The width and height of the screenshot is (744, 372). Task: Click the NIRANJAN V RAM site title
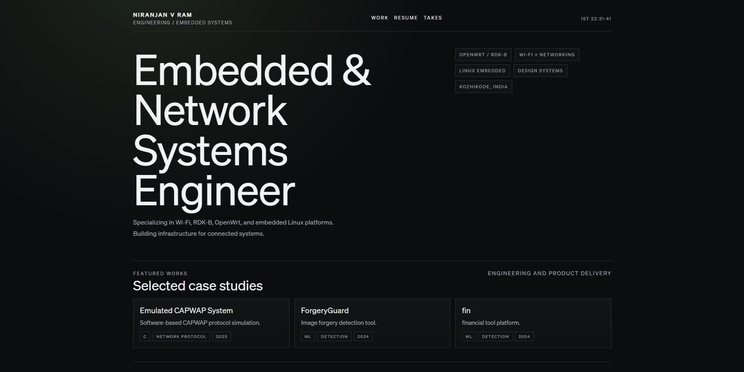(162, 15)
